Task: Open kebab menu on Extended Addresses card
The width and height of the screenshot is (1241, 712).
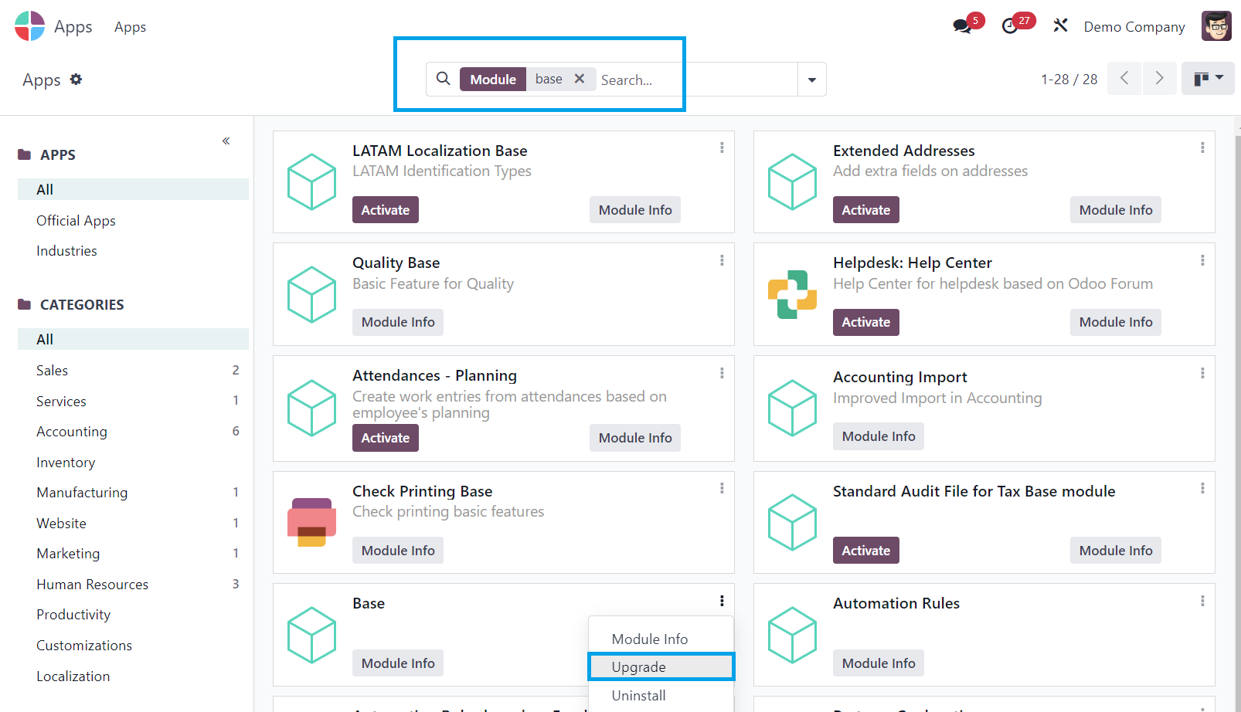Action: tap(1202, 147)
